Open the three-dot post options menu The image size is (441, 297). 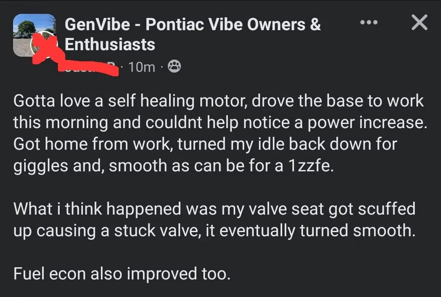click(369, 22)
